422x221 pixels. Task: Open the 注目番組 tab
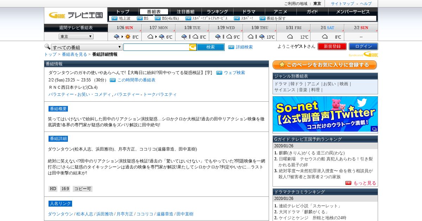(x=186, y=12)
